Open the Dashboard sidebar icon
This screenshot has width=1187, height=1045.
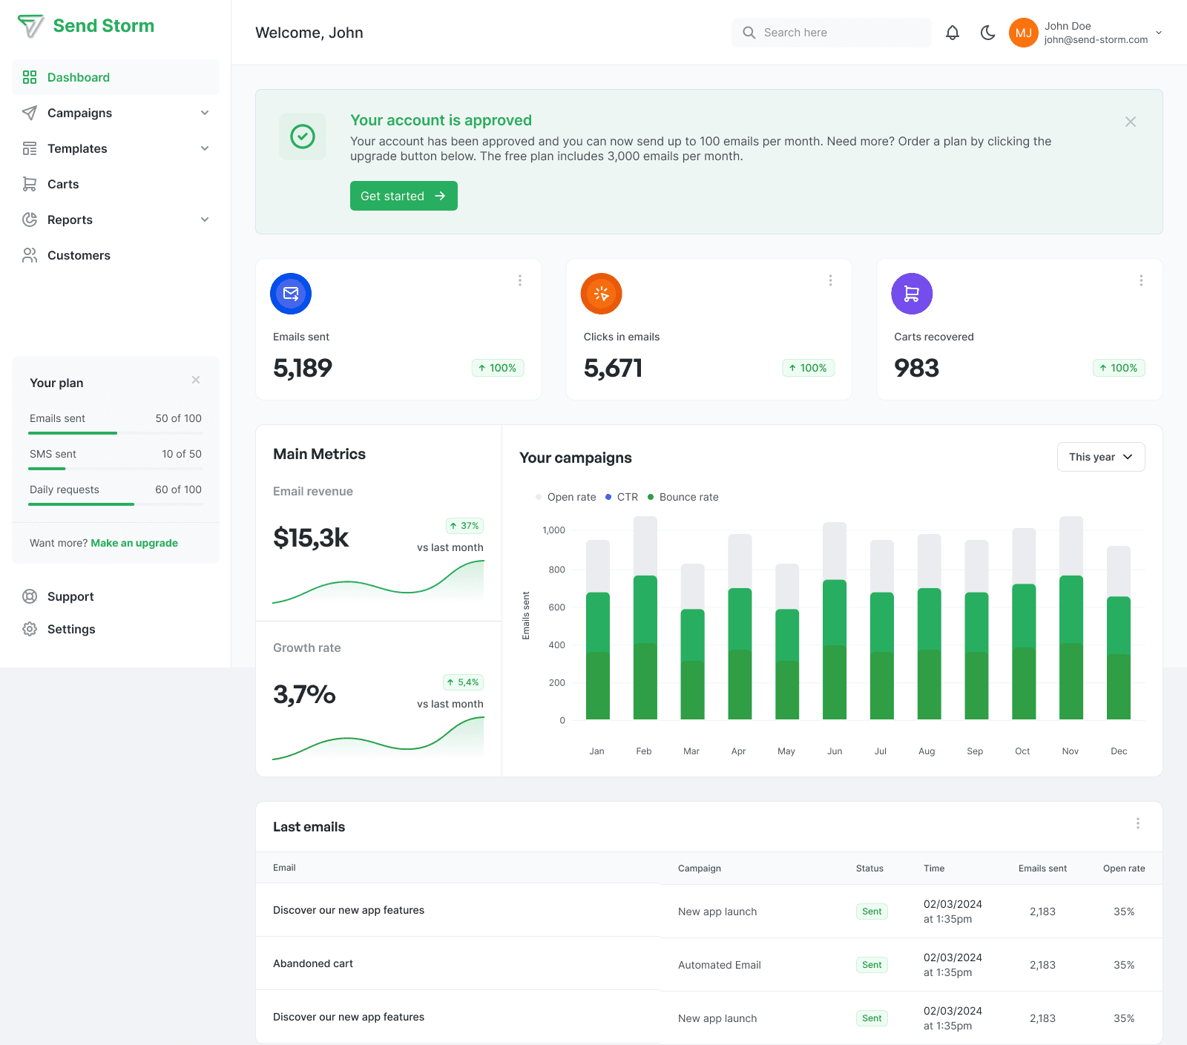tap(30, 77)
